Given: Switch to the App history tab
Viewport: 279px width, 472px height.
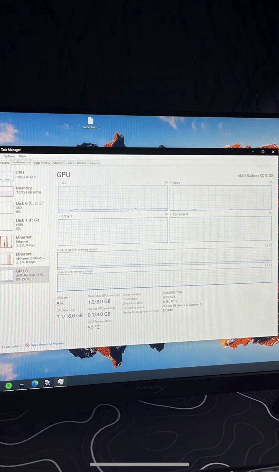Looking at the screenshot, I should click(42, 163).
